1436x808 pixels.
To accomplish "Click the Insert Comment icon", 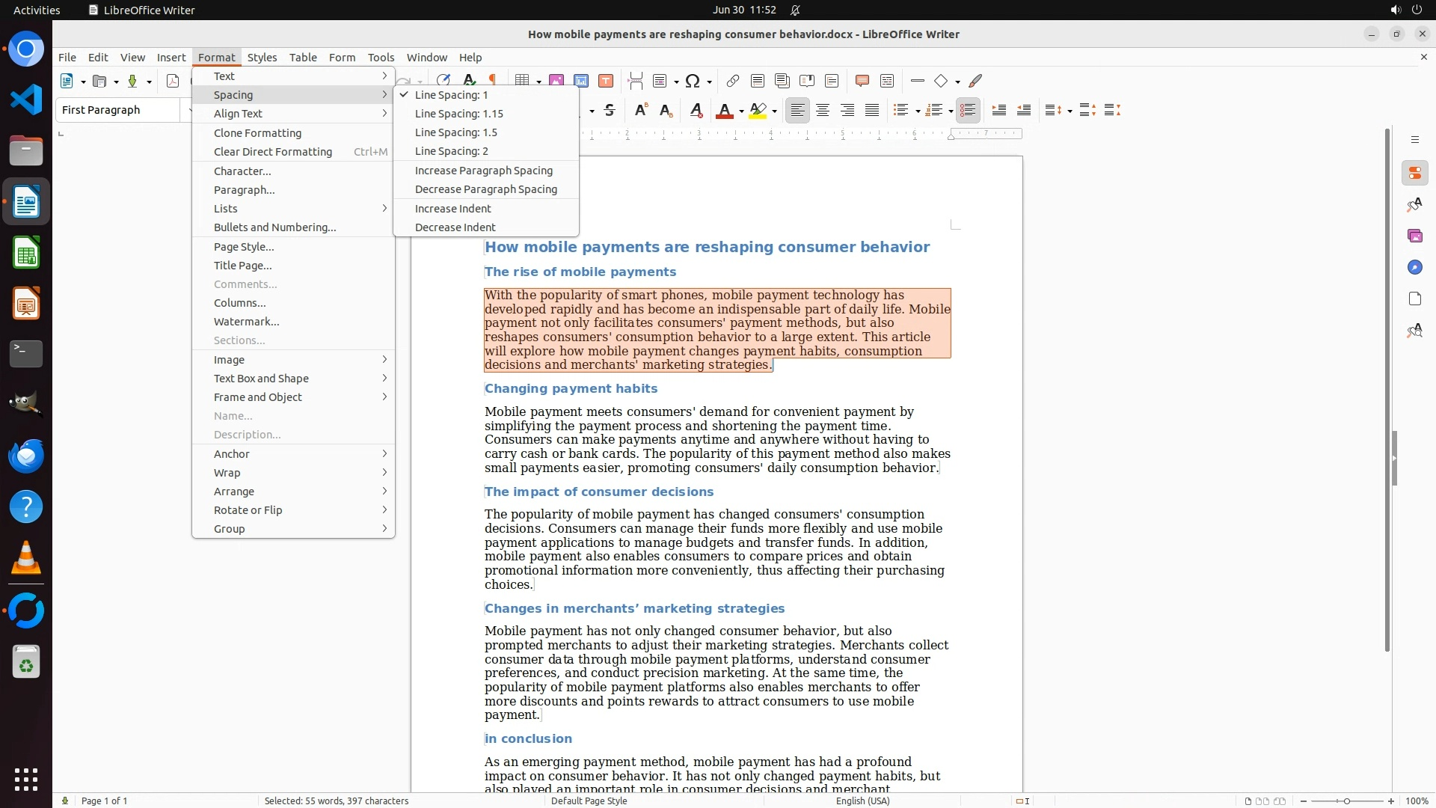I will 862,81.
